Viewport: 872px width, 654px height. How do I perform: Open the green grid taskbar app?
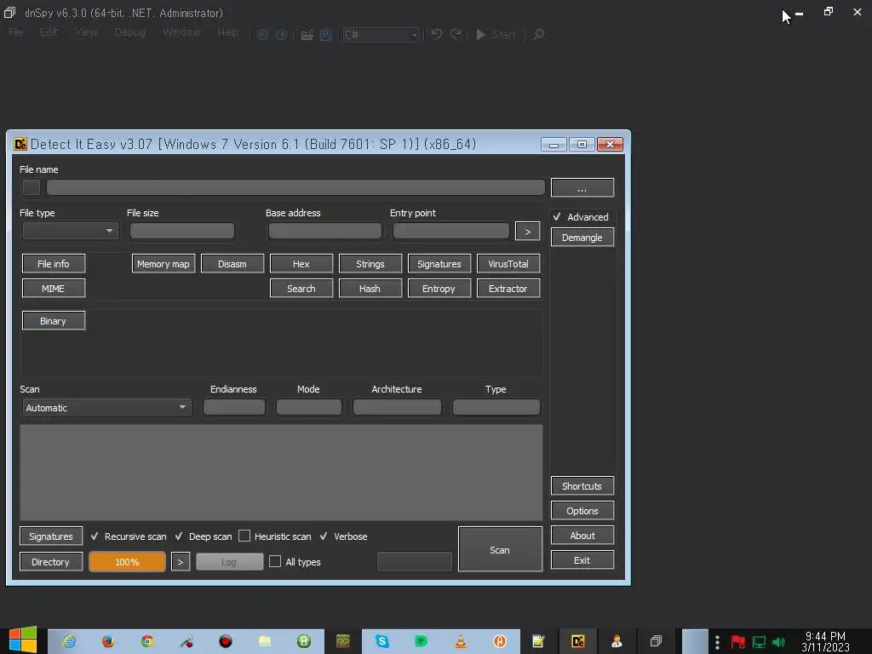tap(304, 641)
